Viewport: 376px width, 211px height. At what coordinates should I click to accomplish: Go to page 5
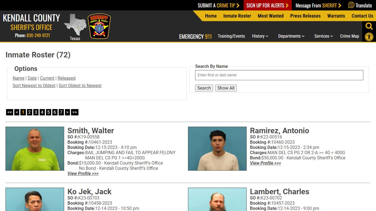pyautogui.click(x=48, y=112)
